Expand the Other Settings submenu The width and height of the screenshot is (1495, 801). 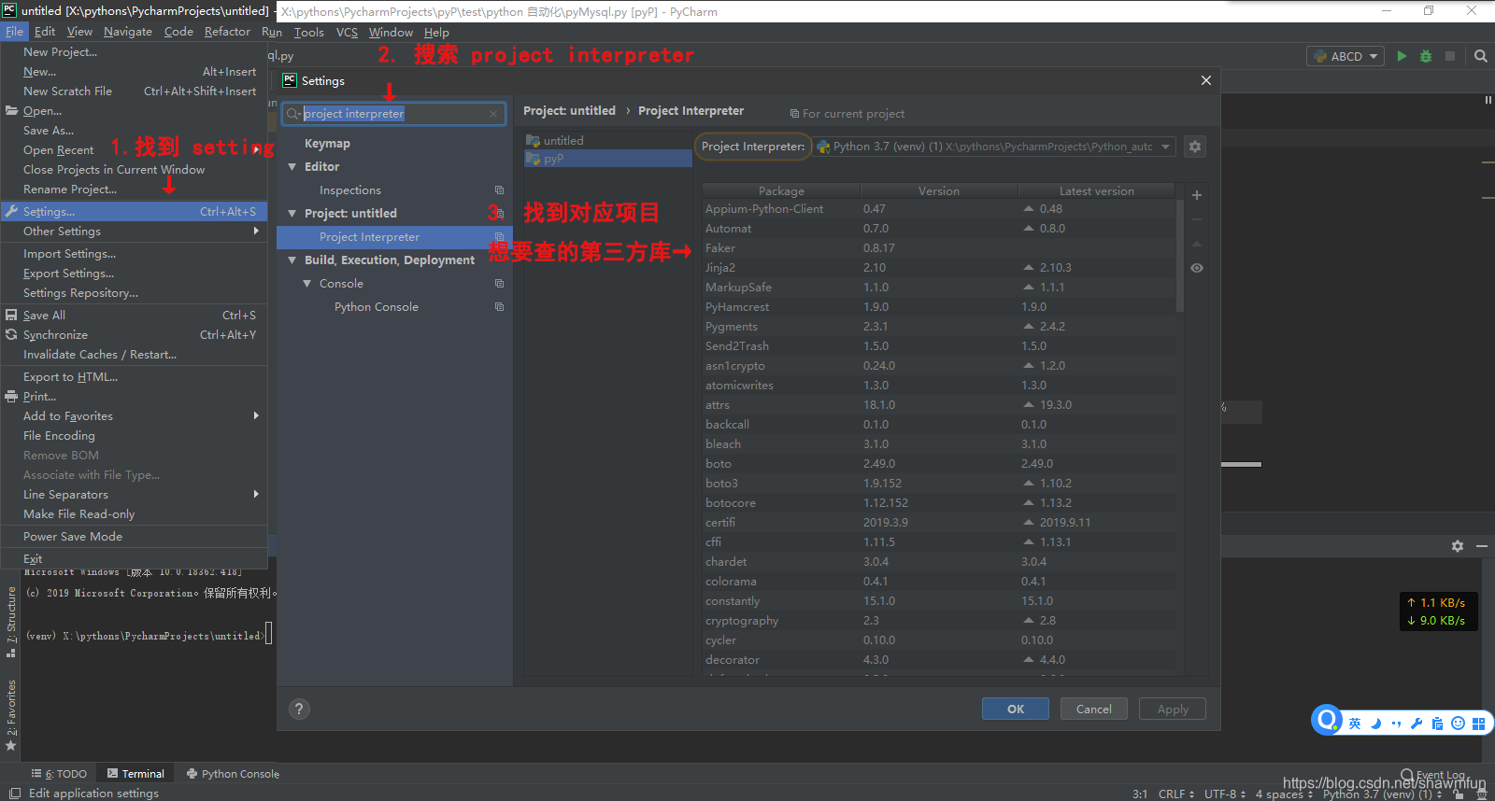pyautogui.click(x=134, y=232)
